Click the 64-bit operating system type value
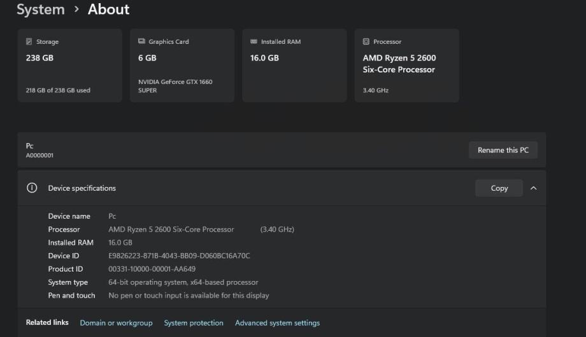 [183, 282]
